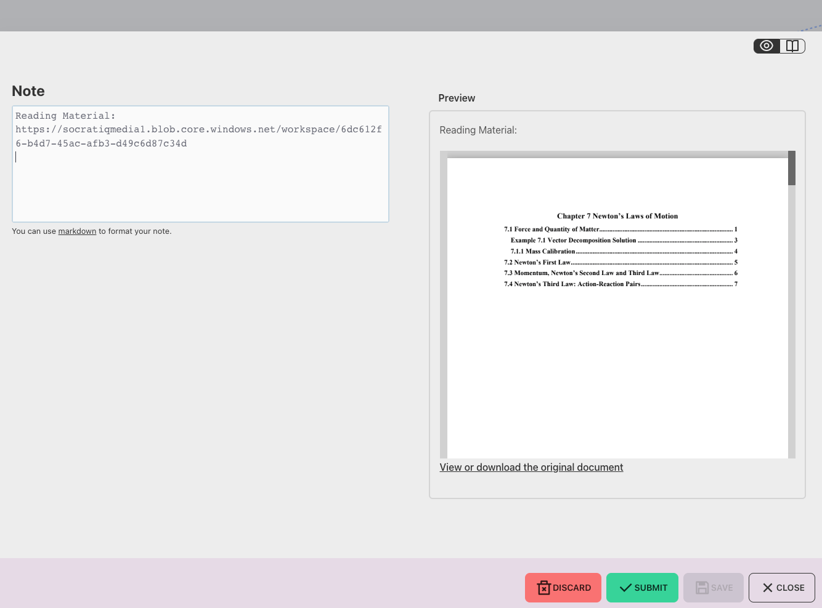The width and height of the screenshot is (822, 608).
Task: Click the URL text inside the Note editor
Action: click(198, 130)
